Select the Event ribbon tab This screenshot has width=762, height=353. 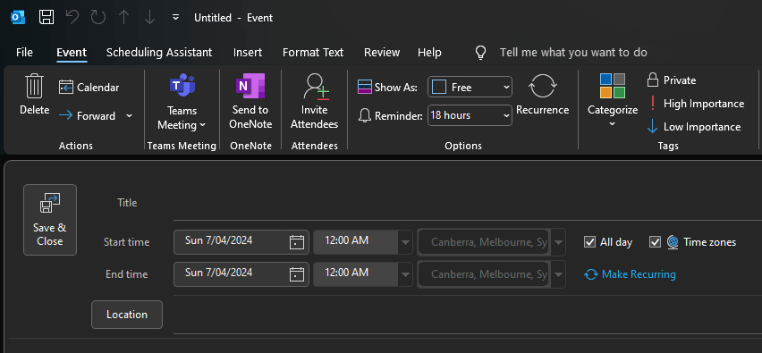click(72, 52)
